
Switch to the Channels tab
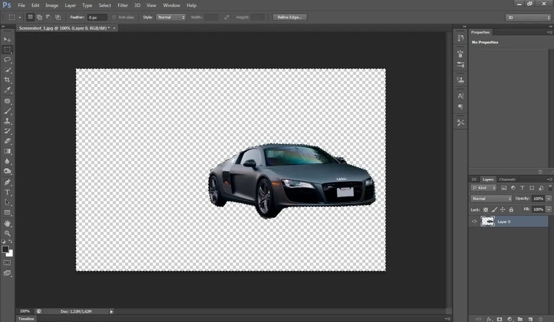pyautogui.click(x=507, y=179)
